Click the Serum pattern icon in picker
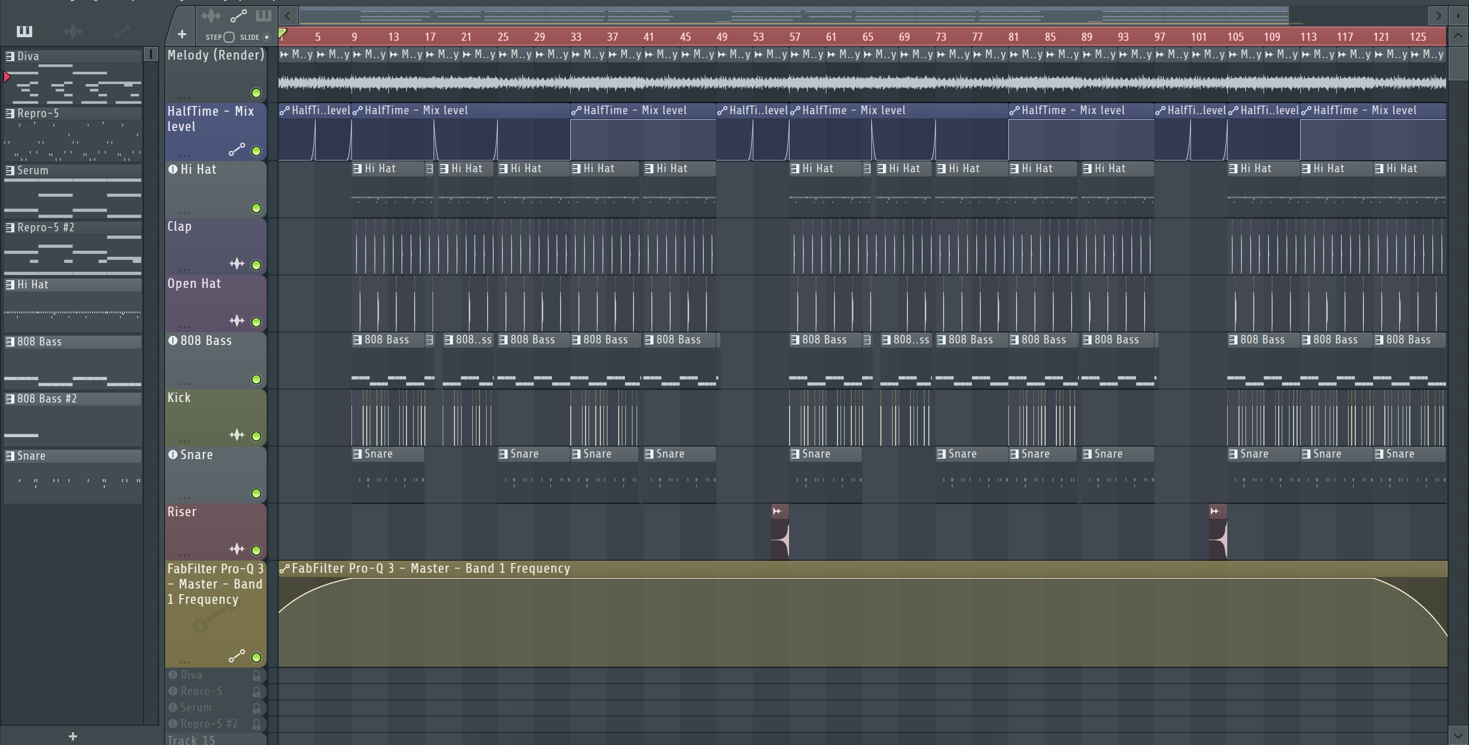Viewport: 1469px width, 745px height. point(10,170)
